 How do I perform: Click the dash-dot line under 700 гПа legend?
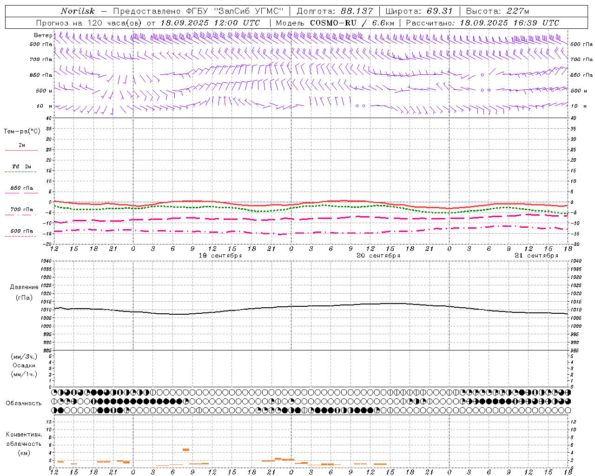[21, 215]
